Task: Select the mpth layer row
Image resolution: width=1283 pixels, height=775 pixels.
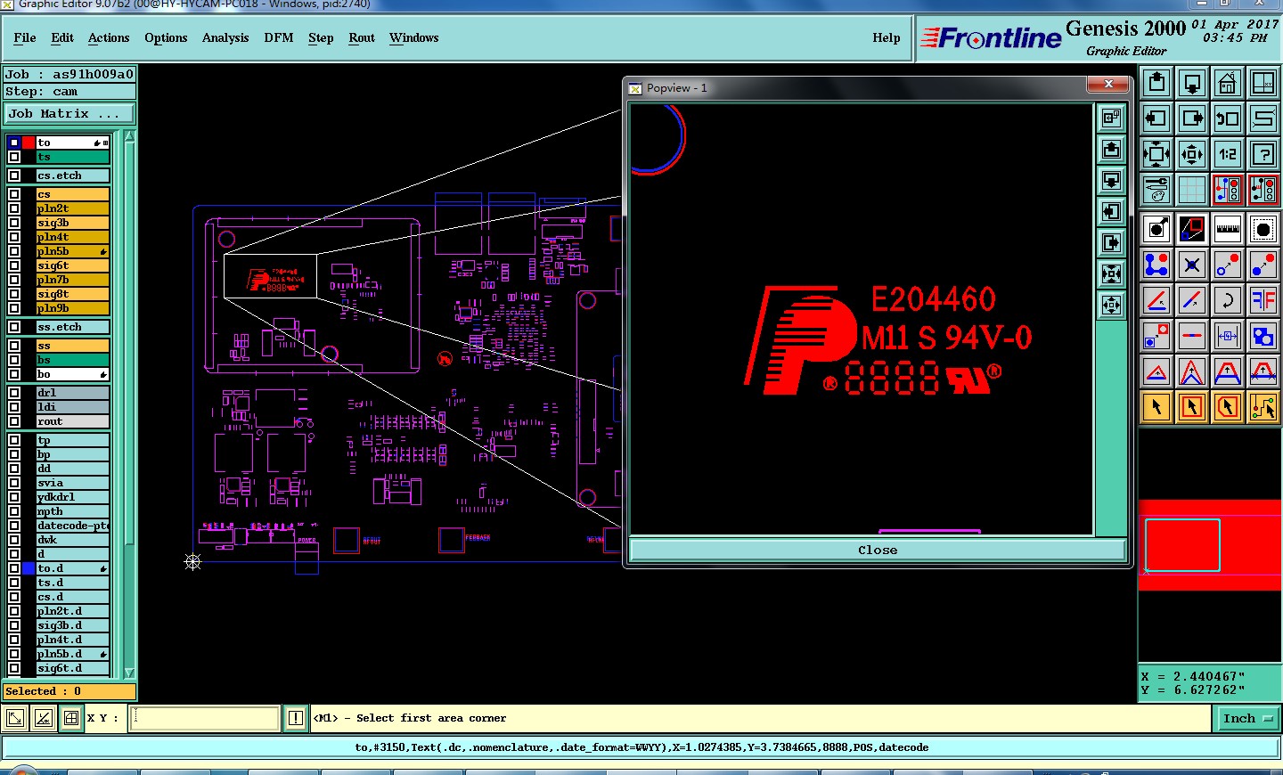Action: 72,511
